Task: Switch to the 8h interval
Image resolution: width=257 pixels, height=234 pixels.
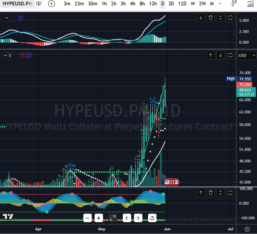Action: click(142, 4)
